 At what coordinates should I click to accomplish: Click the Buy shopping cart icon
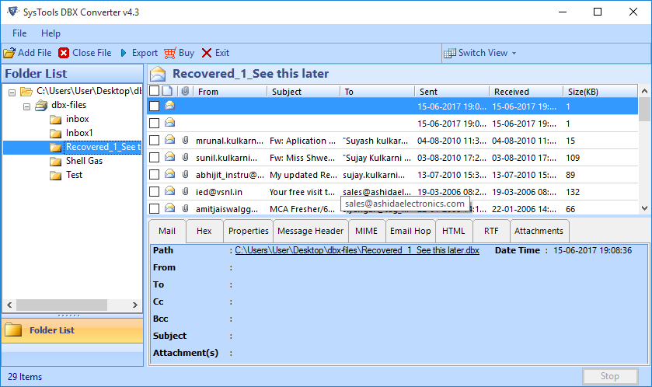[170, 53]
